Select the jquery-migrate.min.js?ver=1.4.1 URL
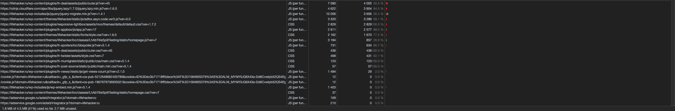This screenshot has width=675, height=111. (x=53, y=14)
